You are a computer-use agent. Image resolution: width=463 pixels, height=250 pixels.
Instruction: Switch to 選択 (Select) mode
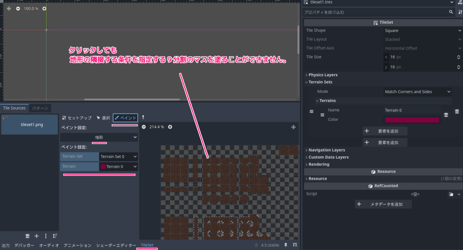click(103, 118)
